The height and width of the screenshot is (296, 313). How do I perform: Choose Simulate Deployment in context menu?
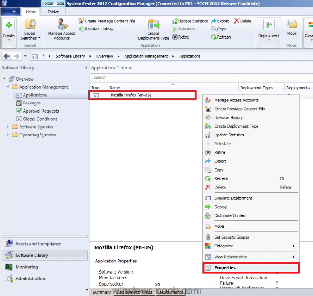point(251,198)
